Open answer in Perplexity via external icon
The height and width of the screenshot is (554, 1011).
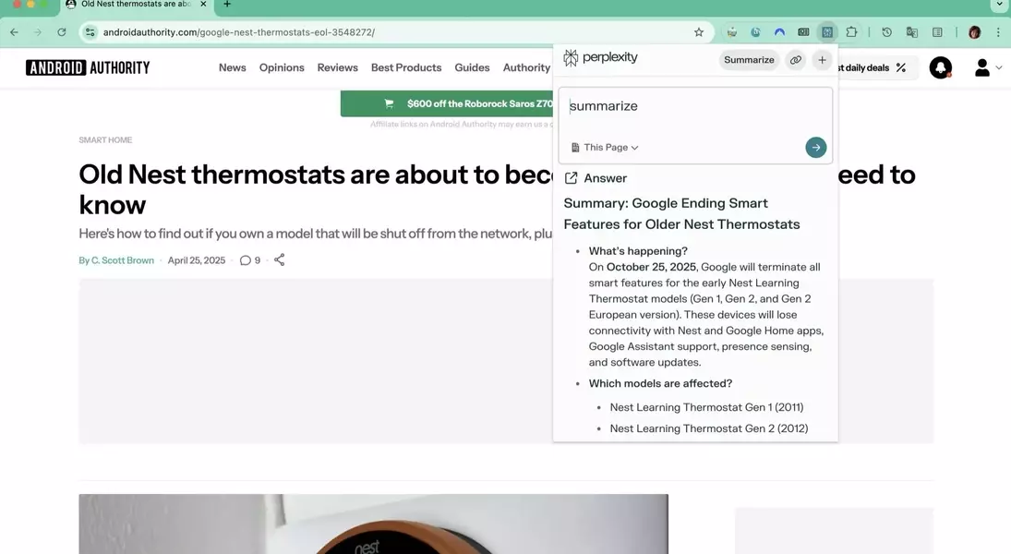(x=571, y=178)
